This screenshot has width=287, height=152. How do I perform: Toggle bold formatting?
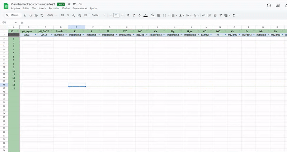click(128, 15)
